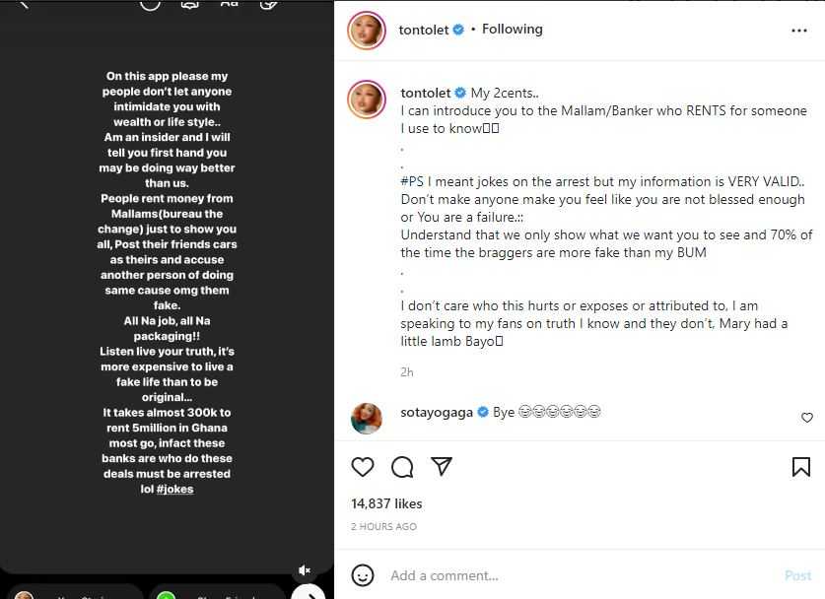
Task: Like the post with the heart icon
Action: [363, 466]
